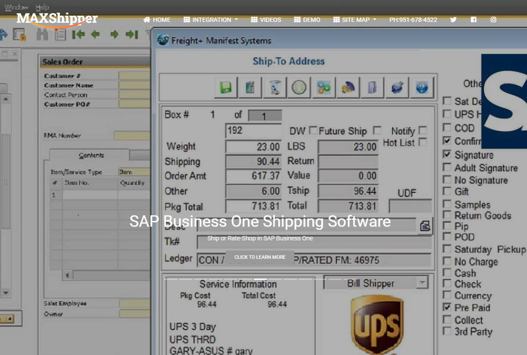
Task: Click the Sales Order scrollbar down arrow
Action: pos(6,293)
